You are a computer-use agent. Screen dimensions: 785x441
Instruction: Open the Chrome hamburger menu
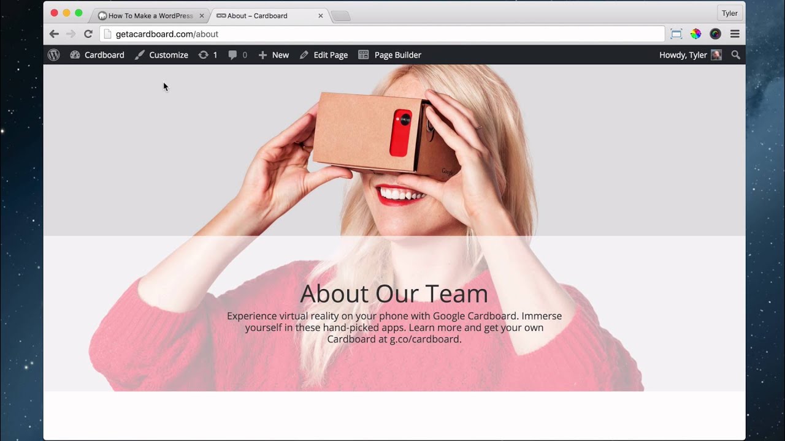[x=735, y=34]
